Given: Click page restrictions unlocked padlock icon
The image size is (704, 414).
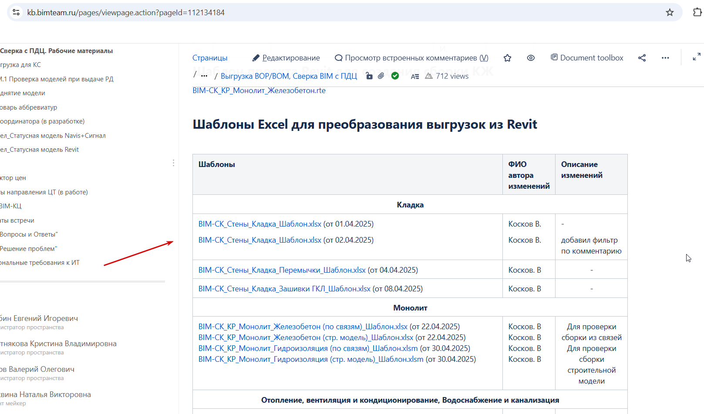Looking at the screenshot, I should [369, 76].
